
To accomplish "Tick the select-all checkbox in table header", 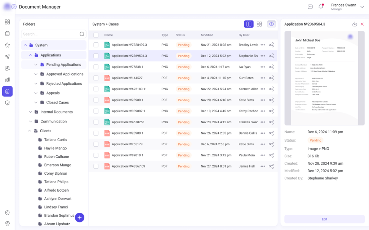I will click(96, 35).
